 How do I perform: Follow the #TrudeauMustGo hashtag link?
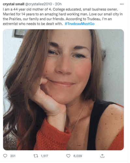pos(79,24)
